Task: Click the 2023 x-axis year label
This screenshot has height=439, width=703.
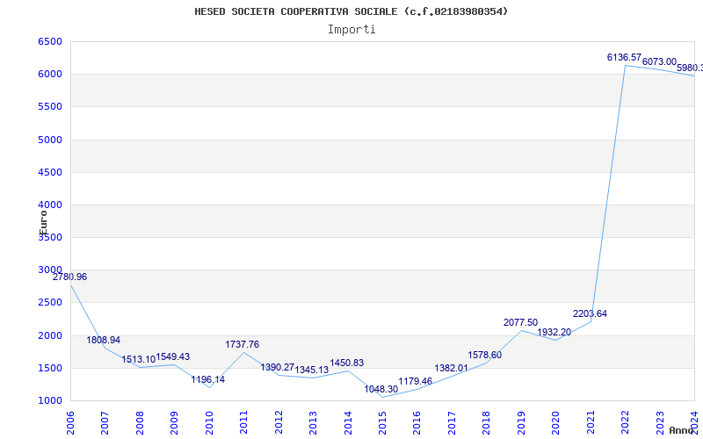Action: click(x=660, y=422)
